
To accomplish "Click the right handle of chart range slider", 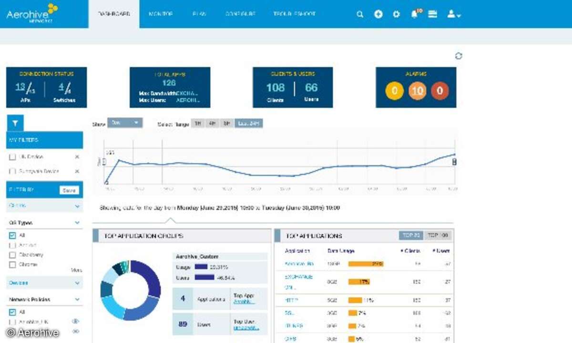I will [x=454, y=162].
